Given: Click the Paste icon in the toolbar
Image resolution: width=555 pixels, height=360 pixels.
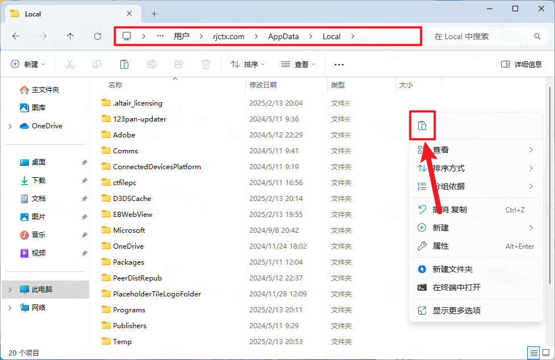Looking at the screenshot, I should (124, 64).
